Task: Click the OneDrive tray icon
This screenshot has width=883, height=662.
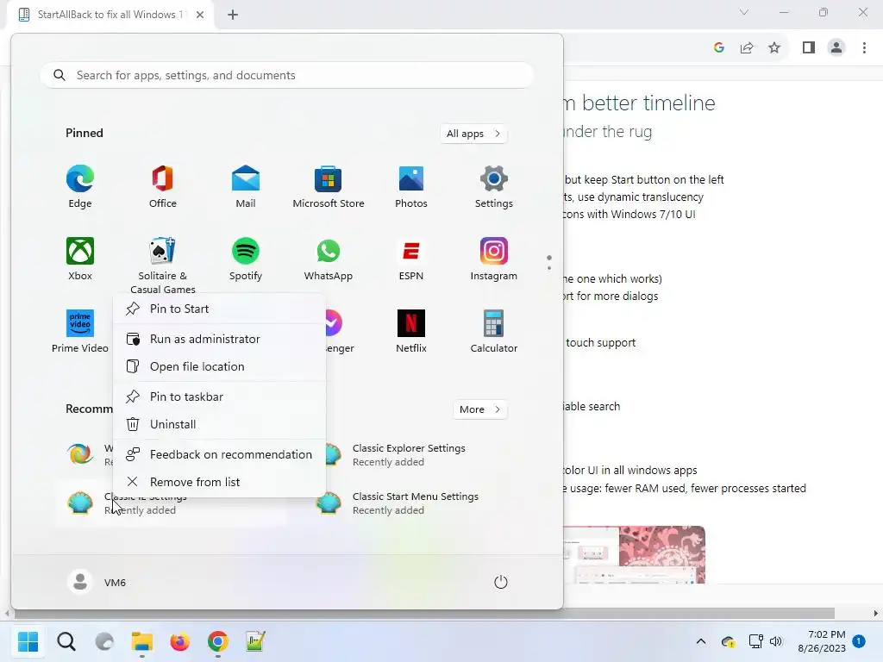Action: point(728,641)
